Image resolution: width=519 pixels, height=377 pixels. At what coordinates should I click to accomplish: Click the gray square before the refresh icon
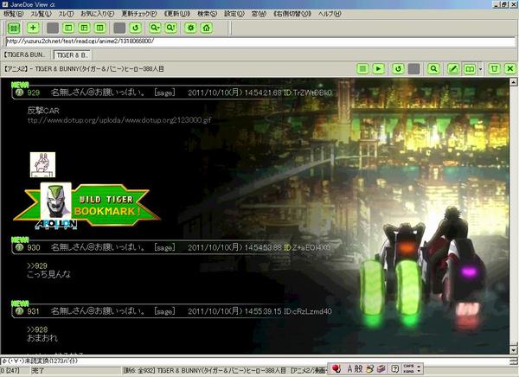coord(119,29)
